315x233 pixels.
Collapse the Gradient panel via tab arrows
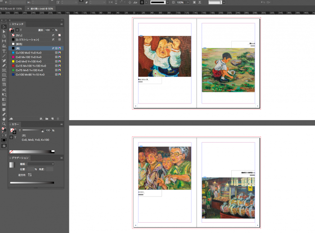tap(10, 158)
